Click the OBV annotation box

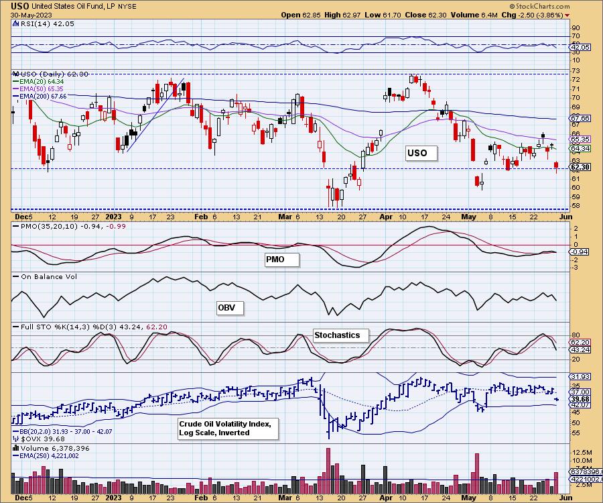230,308
